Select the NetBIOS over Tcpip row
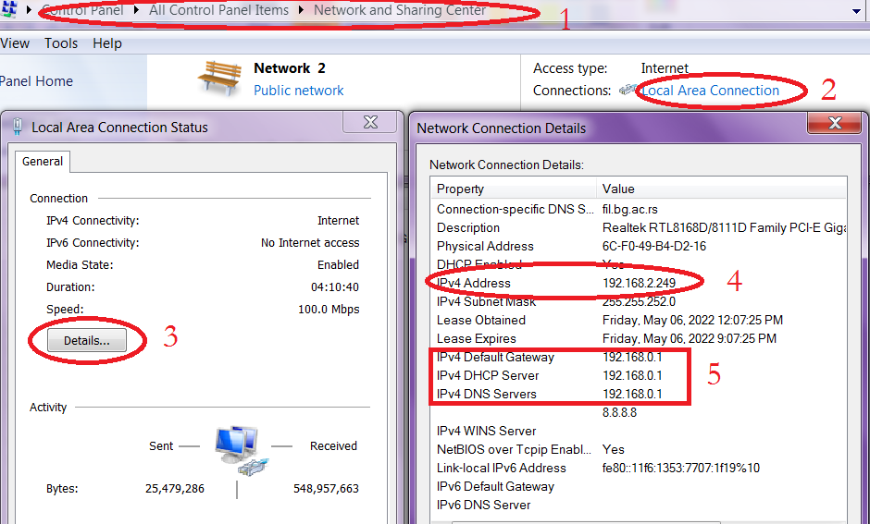Screen dimensions: 870x524 pyautogui.click(x=639, y=449)
